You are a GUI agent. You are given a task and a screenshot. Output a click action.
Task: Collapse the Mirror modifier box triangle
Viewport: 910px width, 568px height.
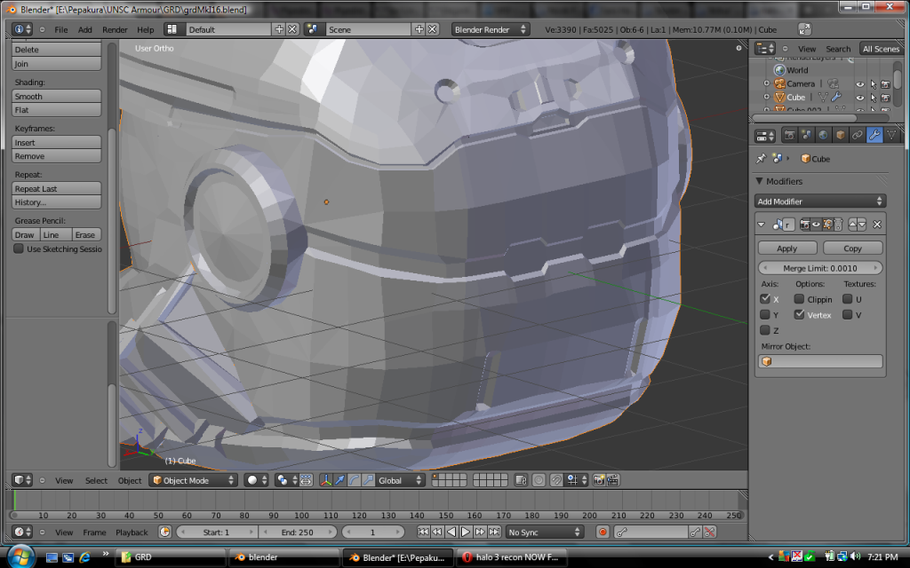coord(762,225)
